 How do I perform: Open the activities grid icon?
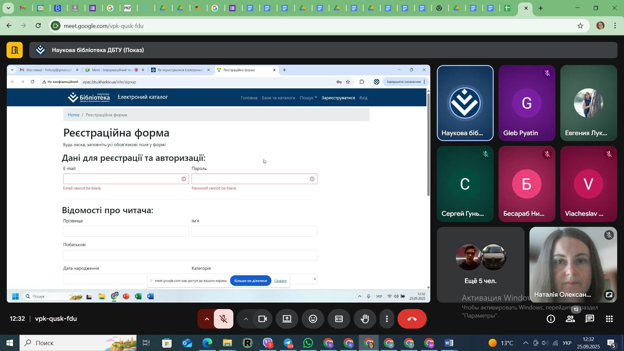click(x=609, y=319)
